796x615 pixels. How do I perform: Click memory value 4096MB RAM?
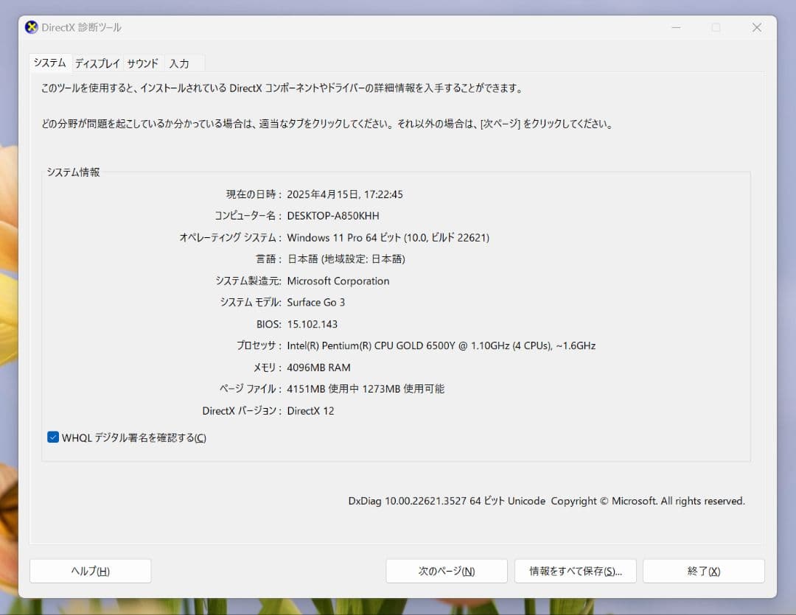(319, 368)
